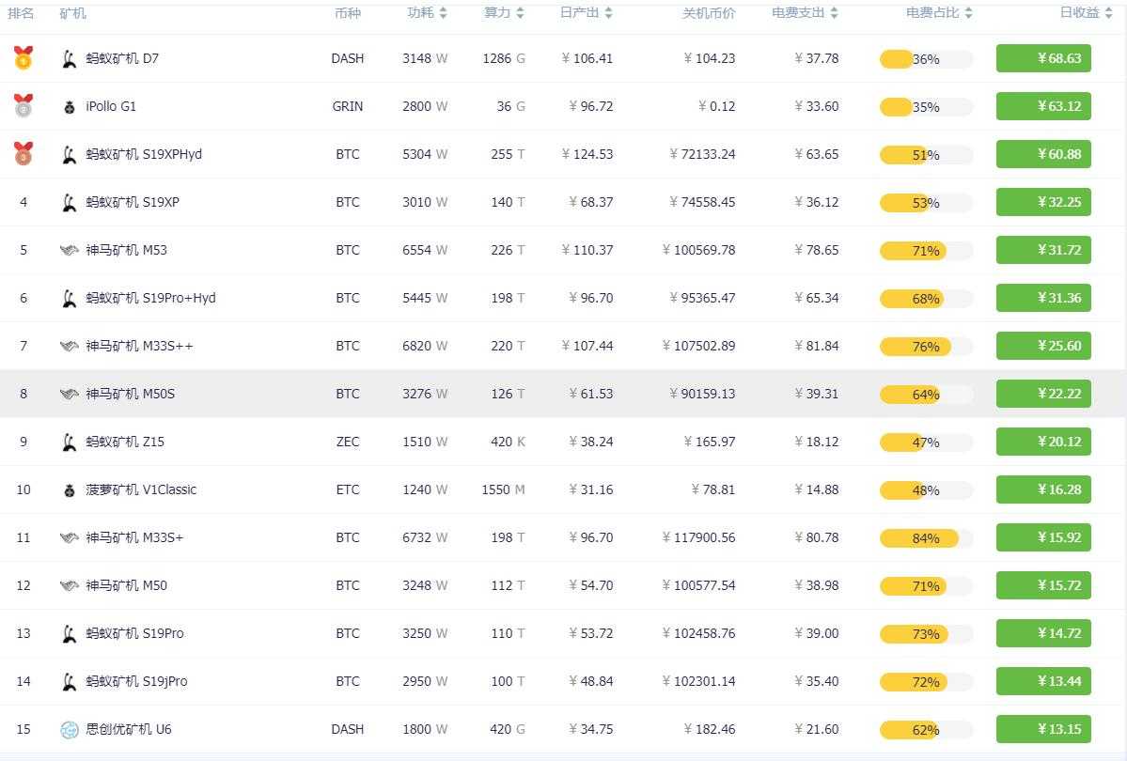Open the 神马矿机 M33S++ miner link
1127x761 pixels.
tap(140, 346)
